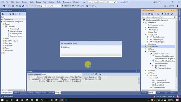
Task: Click the Live Share text button
Action: coord(170,6)
